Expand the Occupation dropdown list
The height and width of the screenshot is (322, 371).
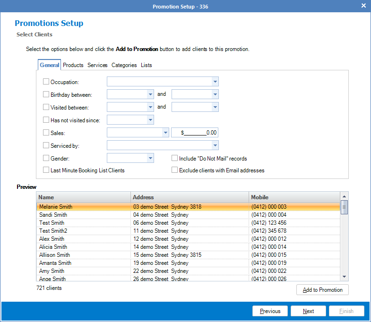click(215, 82)
